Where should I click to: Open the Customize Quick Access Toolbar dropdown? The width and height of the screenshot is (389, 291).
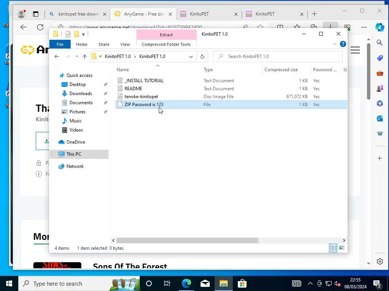[x=83, y=34]
